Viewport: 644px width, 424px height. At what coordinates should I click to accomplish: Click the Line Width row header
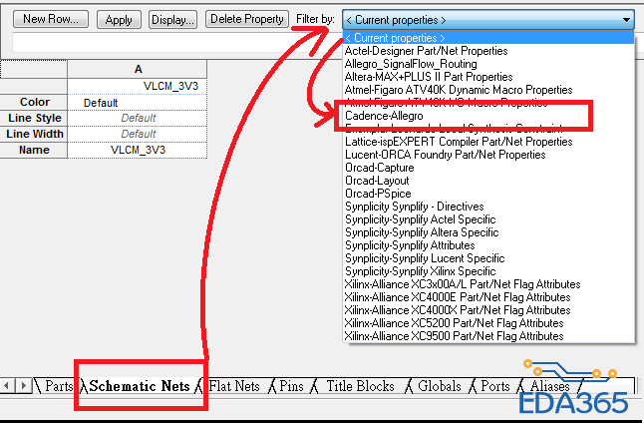(34, 135)
